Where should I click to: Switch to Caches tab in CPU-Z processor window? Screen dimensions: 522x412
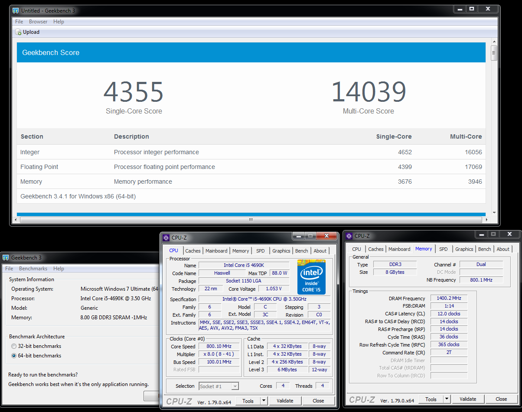coord(193,251)
